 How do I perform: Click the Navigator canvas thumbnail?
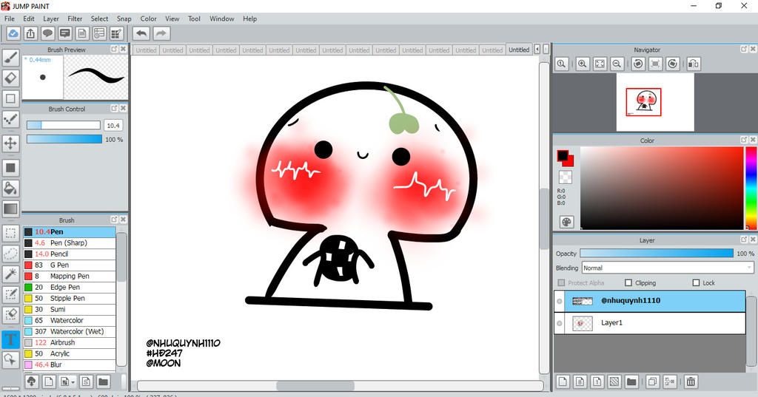click(x=655, y=102)
